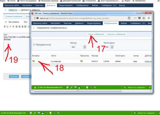This screenshot has width=160, height=115.
Task: Open Просмотр сайта in popup window menu
Action: pyautogui.click(x=40, y=23)
